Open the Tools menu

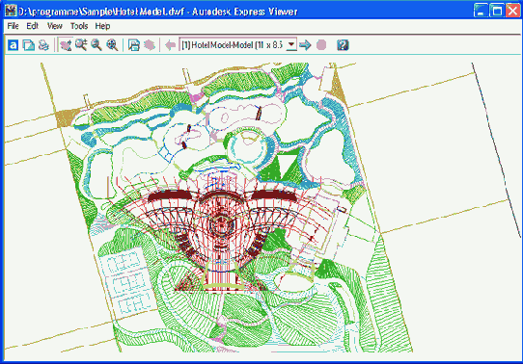pos(79,26)
